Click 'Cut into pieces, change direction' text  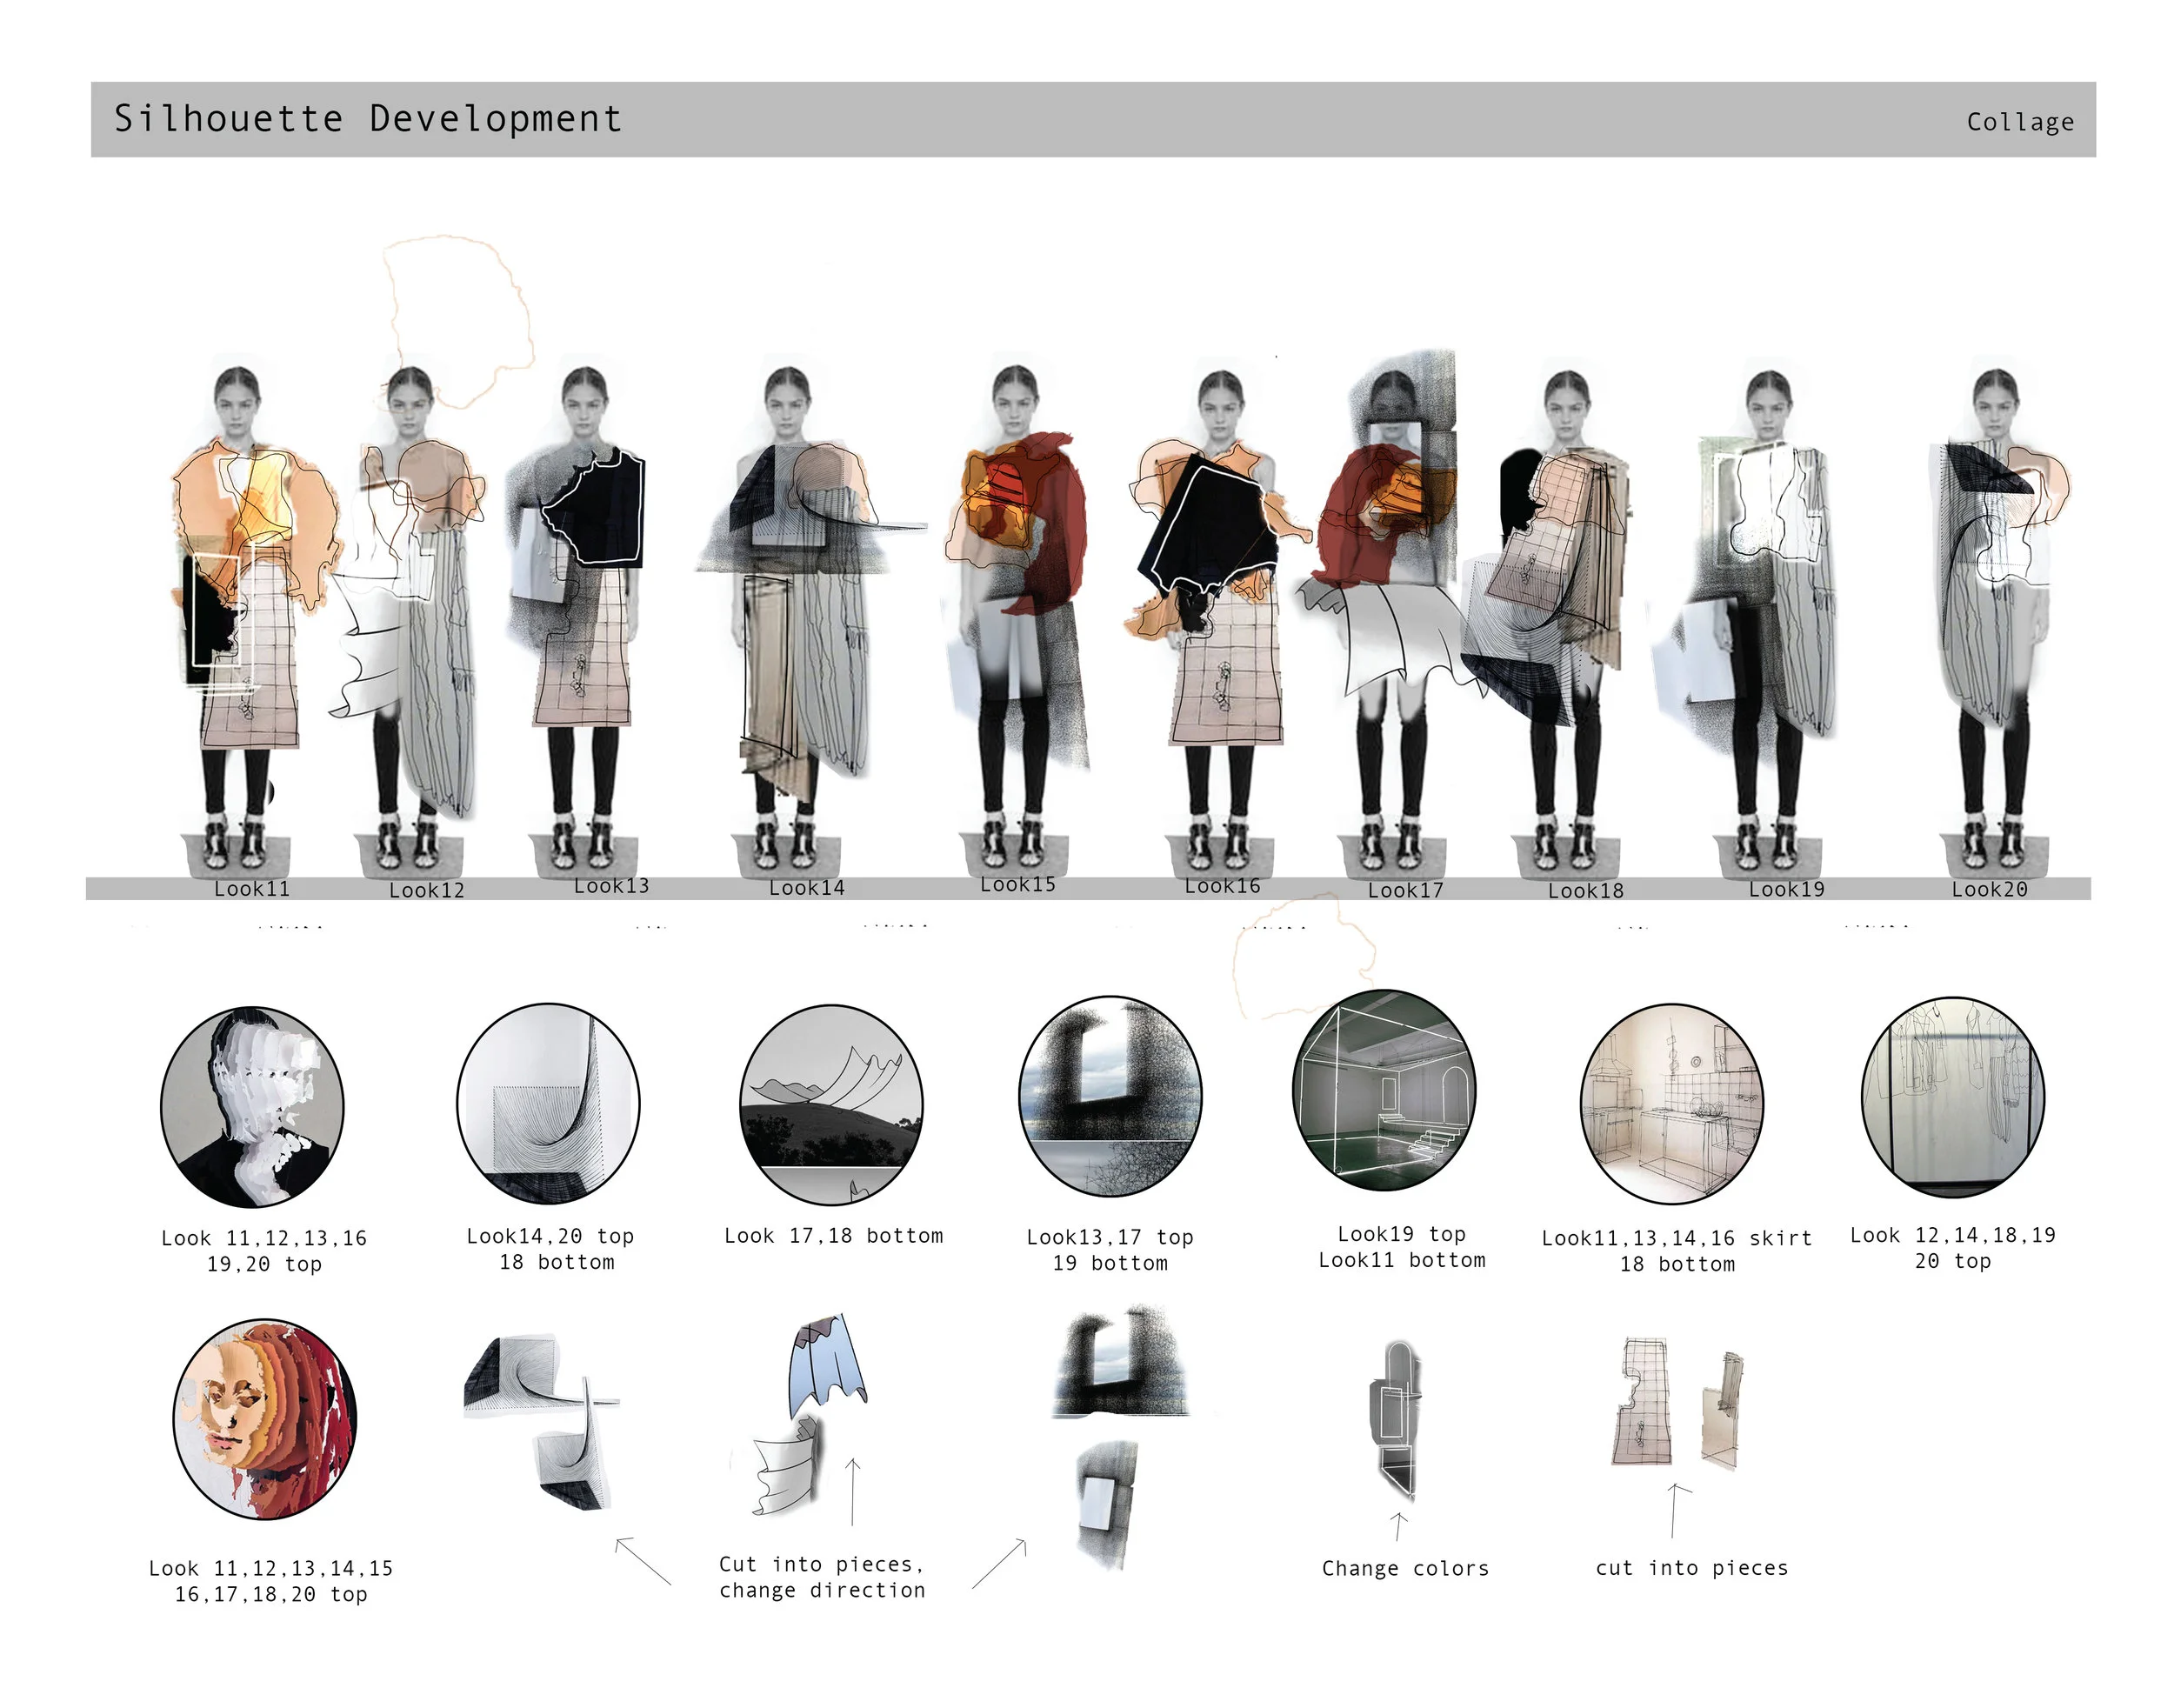click(821, 1577)
